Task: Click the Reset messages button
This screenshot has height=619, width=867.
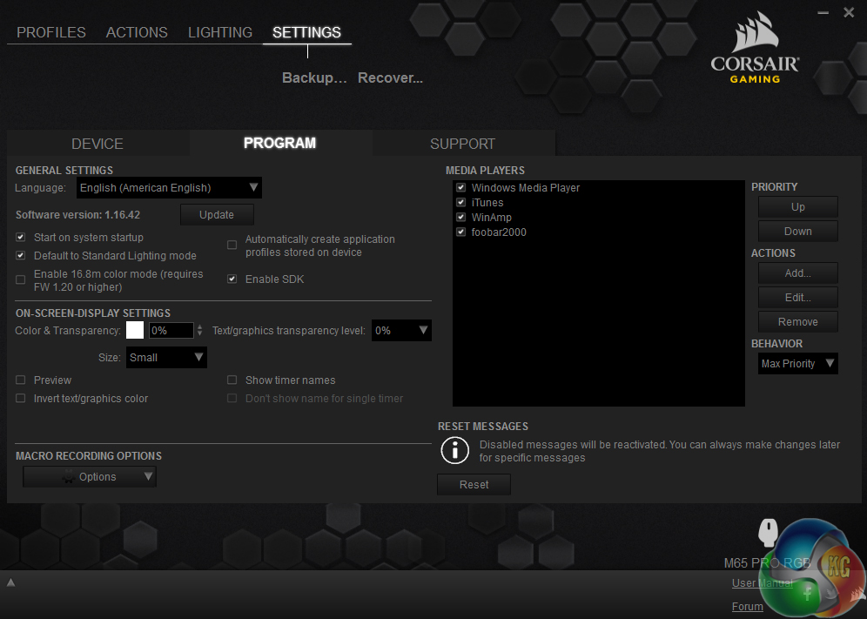Action: coord(474,485)
